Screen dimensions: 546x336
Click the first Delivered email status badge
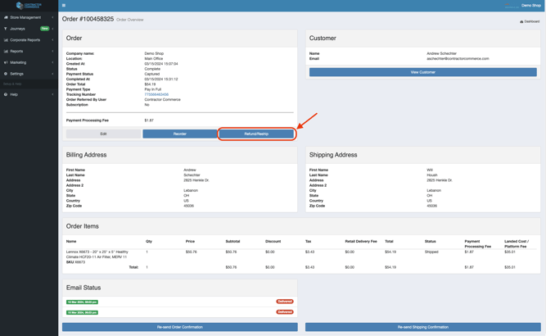tap(285, 302)
